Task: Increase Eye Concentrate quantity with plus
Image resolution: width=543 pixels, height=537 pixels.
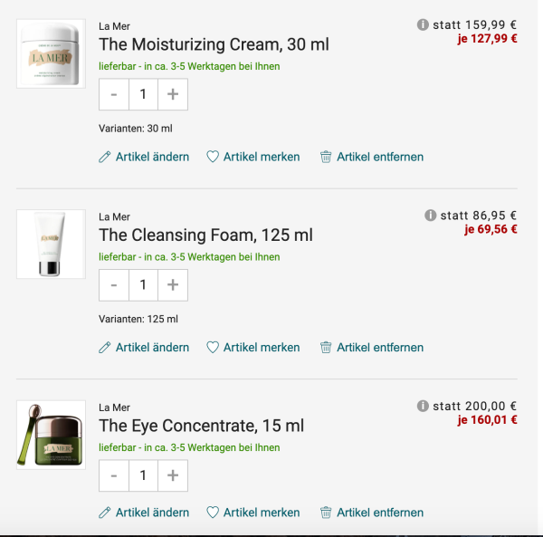Action: [173, 475]
